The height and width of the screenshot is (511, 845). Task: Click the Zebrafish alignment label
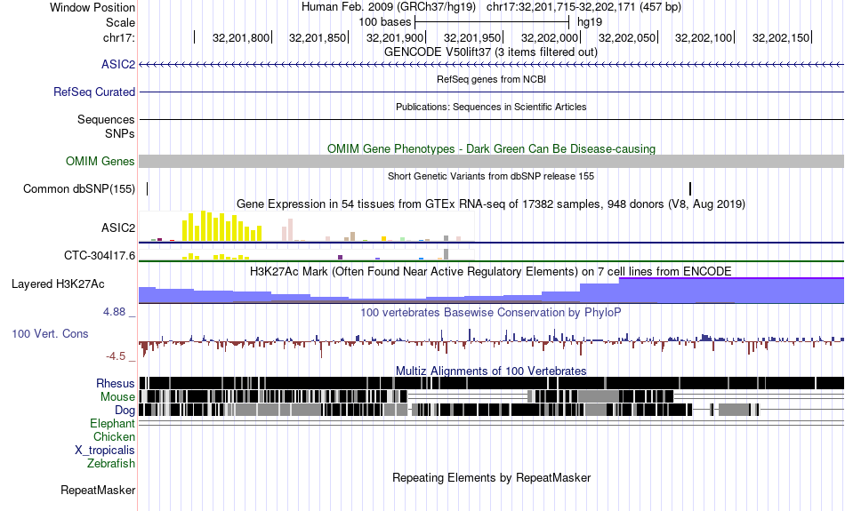click(x=111, y=464)
